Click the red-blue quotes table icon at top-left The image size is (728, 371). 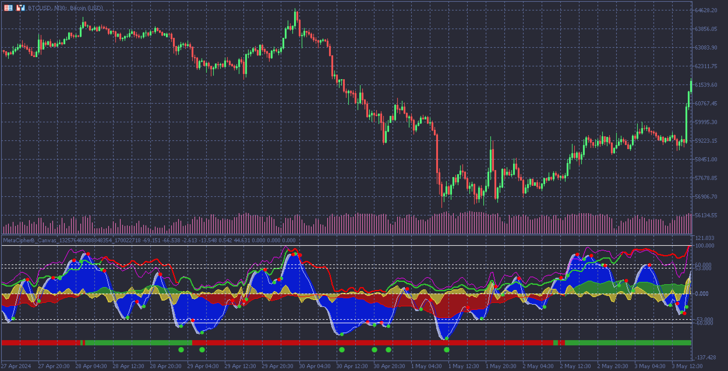[8, 8]
